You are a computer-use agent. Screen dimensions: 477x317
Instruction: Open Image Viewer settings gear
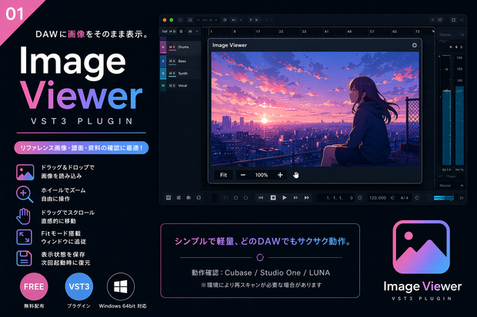coord(415,45)
